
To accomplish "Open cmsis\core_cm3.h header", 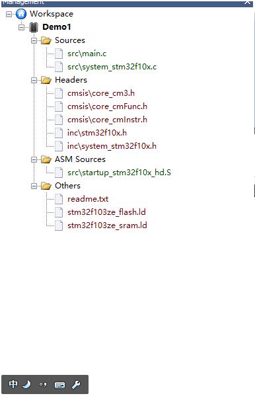I will coord(101,93).
